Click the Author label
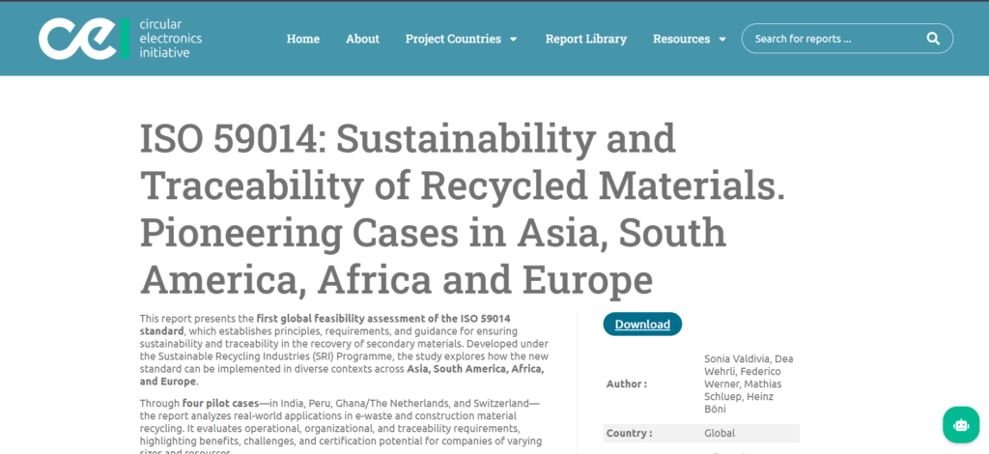This screenshot has width=989, height=454. coord(626,383)
